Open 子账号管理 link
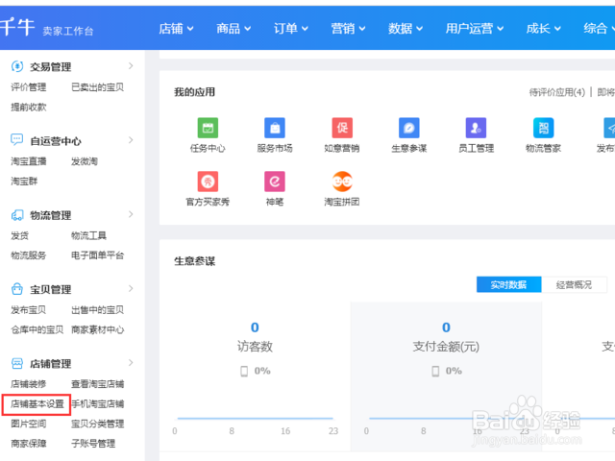 pyautogui.click(x=93, y=444)
